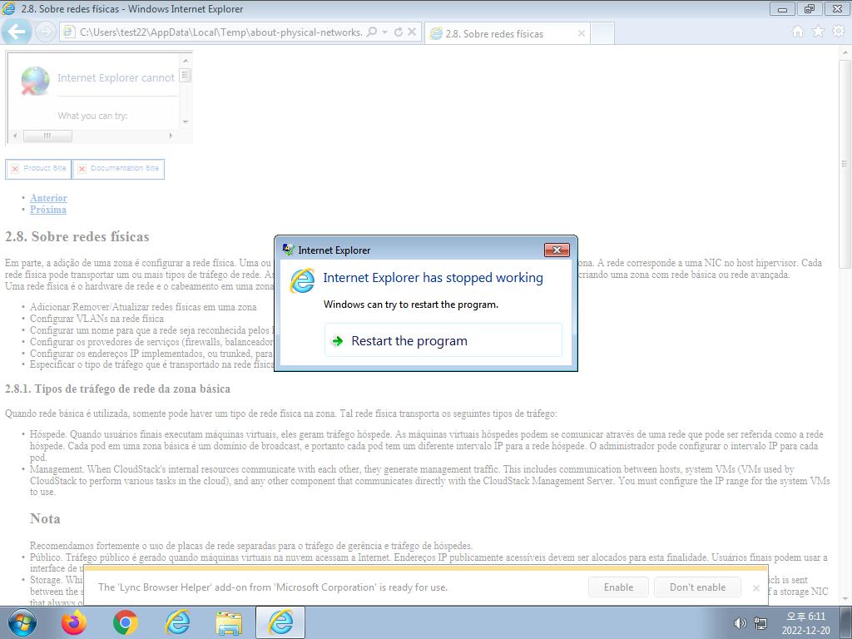Refresh the page with the reload icon
The width and height of the screenshot is (852, 639).
[399, 32]
